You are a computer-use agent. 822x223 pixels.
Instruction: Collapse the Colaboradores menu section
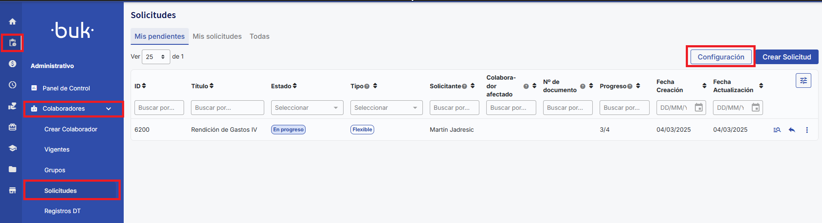click(x=109, y=109)
